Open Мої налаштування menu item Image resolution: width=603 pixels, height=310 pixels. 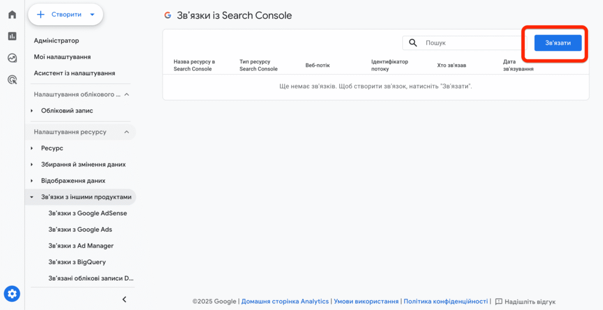(62, 57)
